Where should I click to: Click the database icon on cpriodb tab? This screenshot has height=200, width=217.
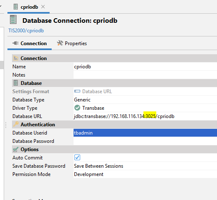[16, 7]
